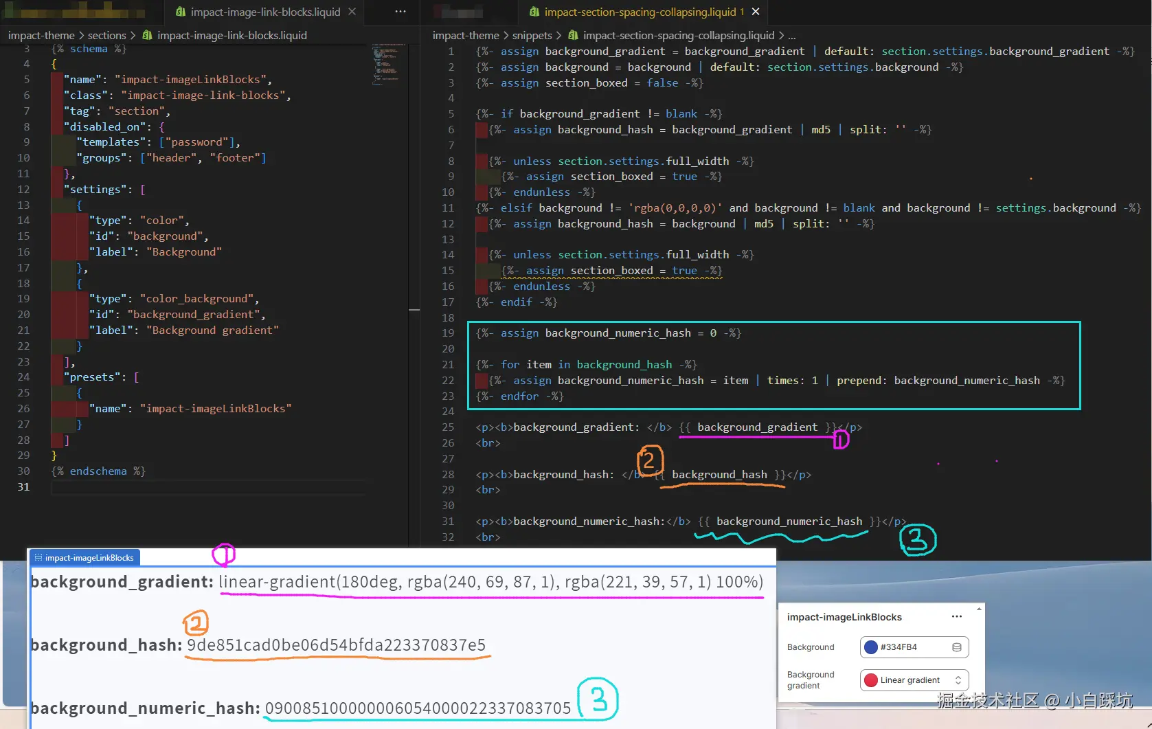Image resolution: width=1152 pixels, height=729 pixels.
Task: Click the blue Background color swatch
Action: pyautogui.click(x=871, y=647)
